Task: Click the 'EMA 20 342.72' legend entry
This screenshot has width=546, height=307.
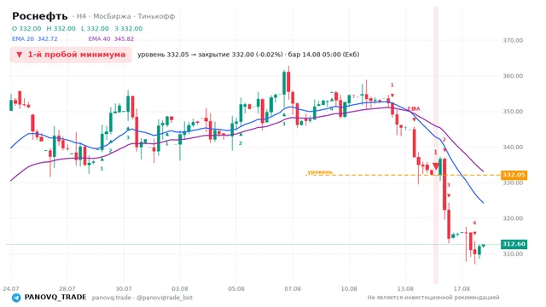Action: pyautogui.click(x=34, y=39)
